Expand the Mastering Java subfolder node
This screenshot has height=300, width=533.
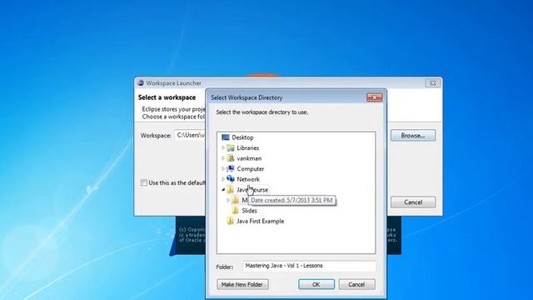228,200
